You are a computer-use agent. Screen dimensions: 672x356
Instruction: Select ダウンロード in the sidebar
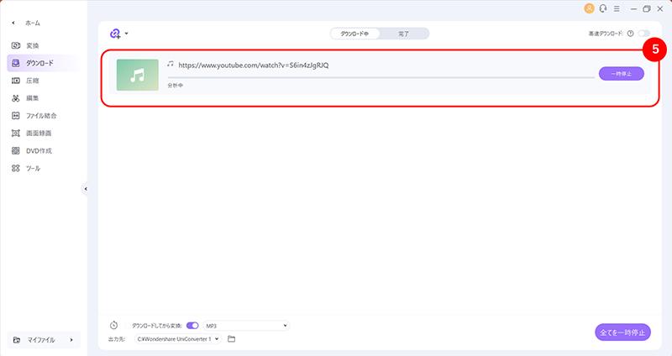39,63
